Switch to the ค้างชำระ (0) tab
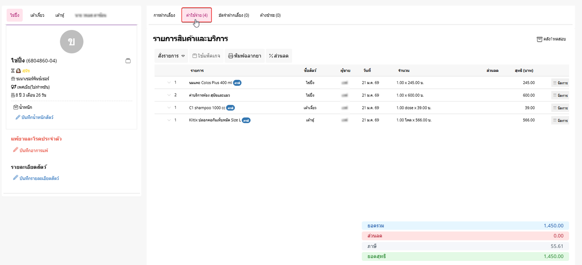 click(x=270, y=15)
